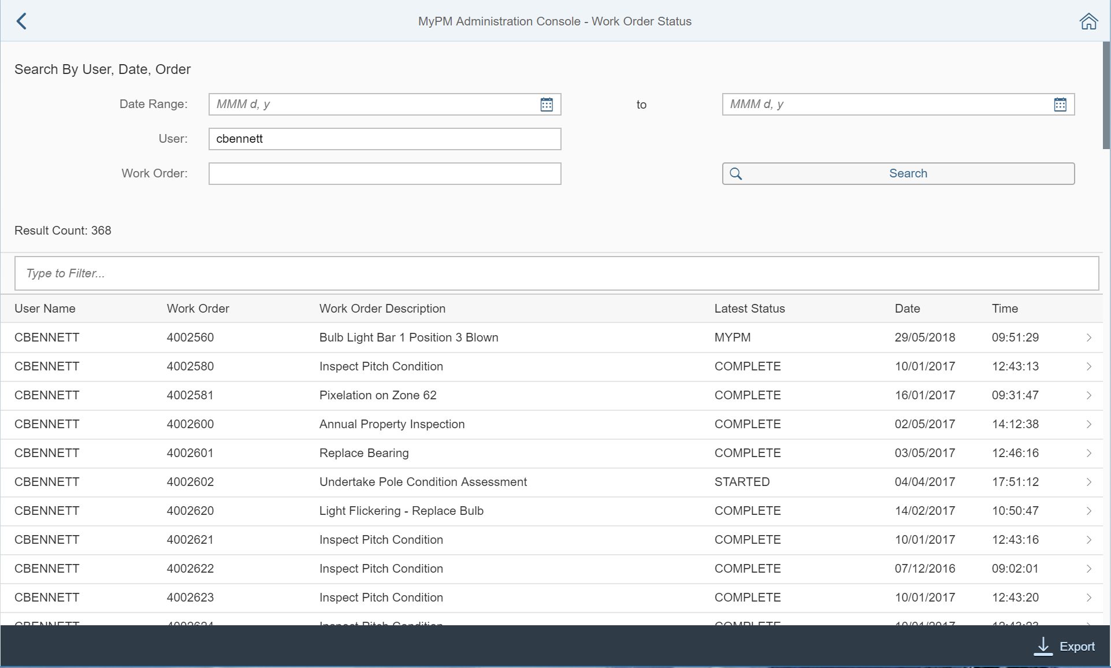This screenshot has height=668, width=1111.
Task: Click the Work Order column header
Action: point(198,309)
